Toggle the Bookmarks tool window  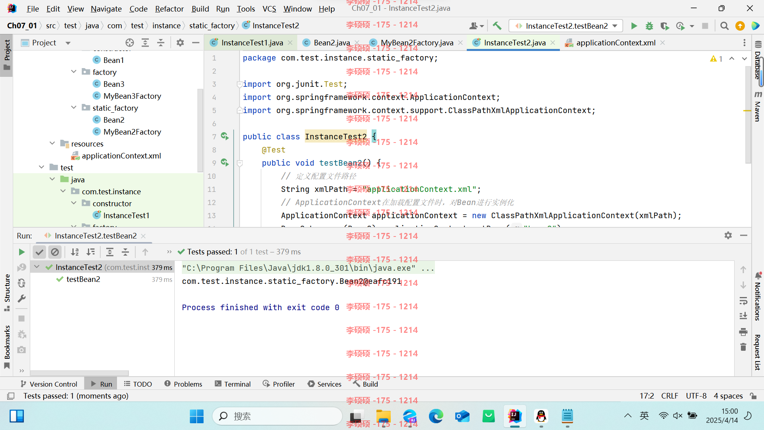[7, 347]
